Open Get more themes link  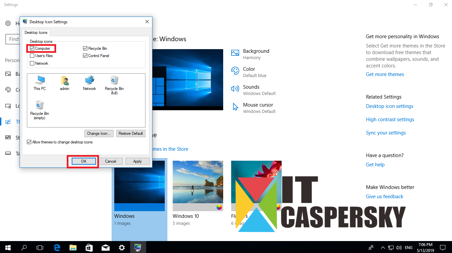point(385,74)
